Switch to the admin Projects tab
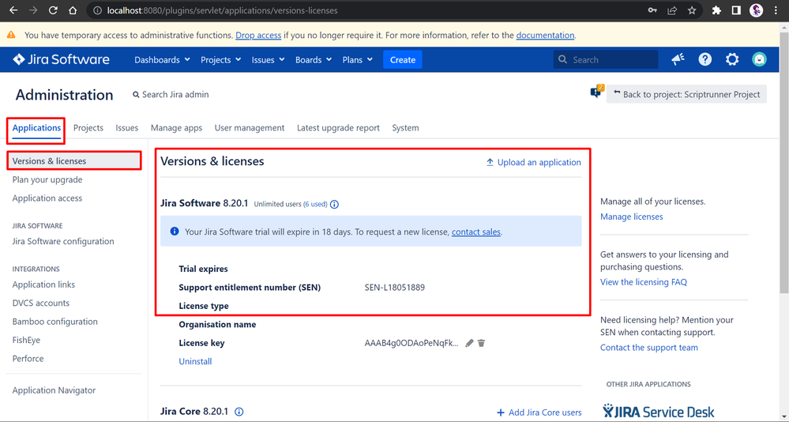789x422 pixels. (88, 128)
